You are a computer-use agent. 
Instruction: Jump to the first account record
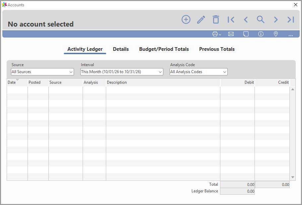click(231, 20)
